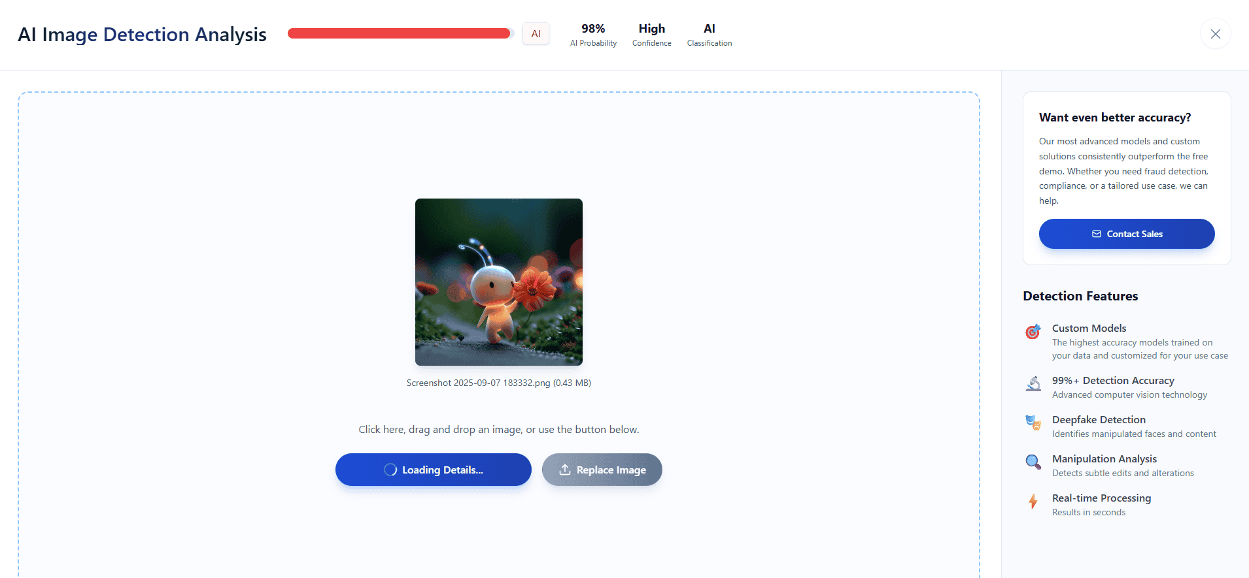Click the envelope icon in Contact Sales
1249x578 pixels.
coord(1097,234)
